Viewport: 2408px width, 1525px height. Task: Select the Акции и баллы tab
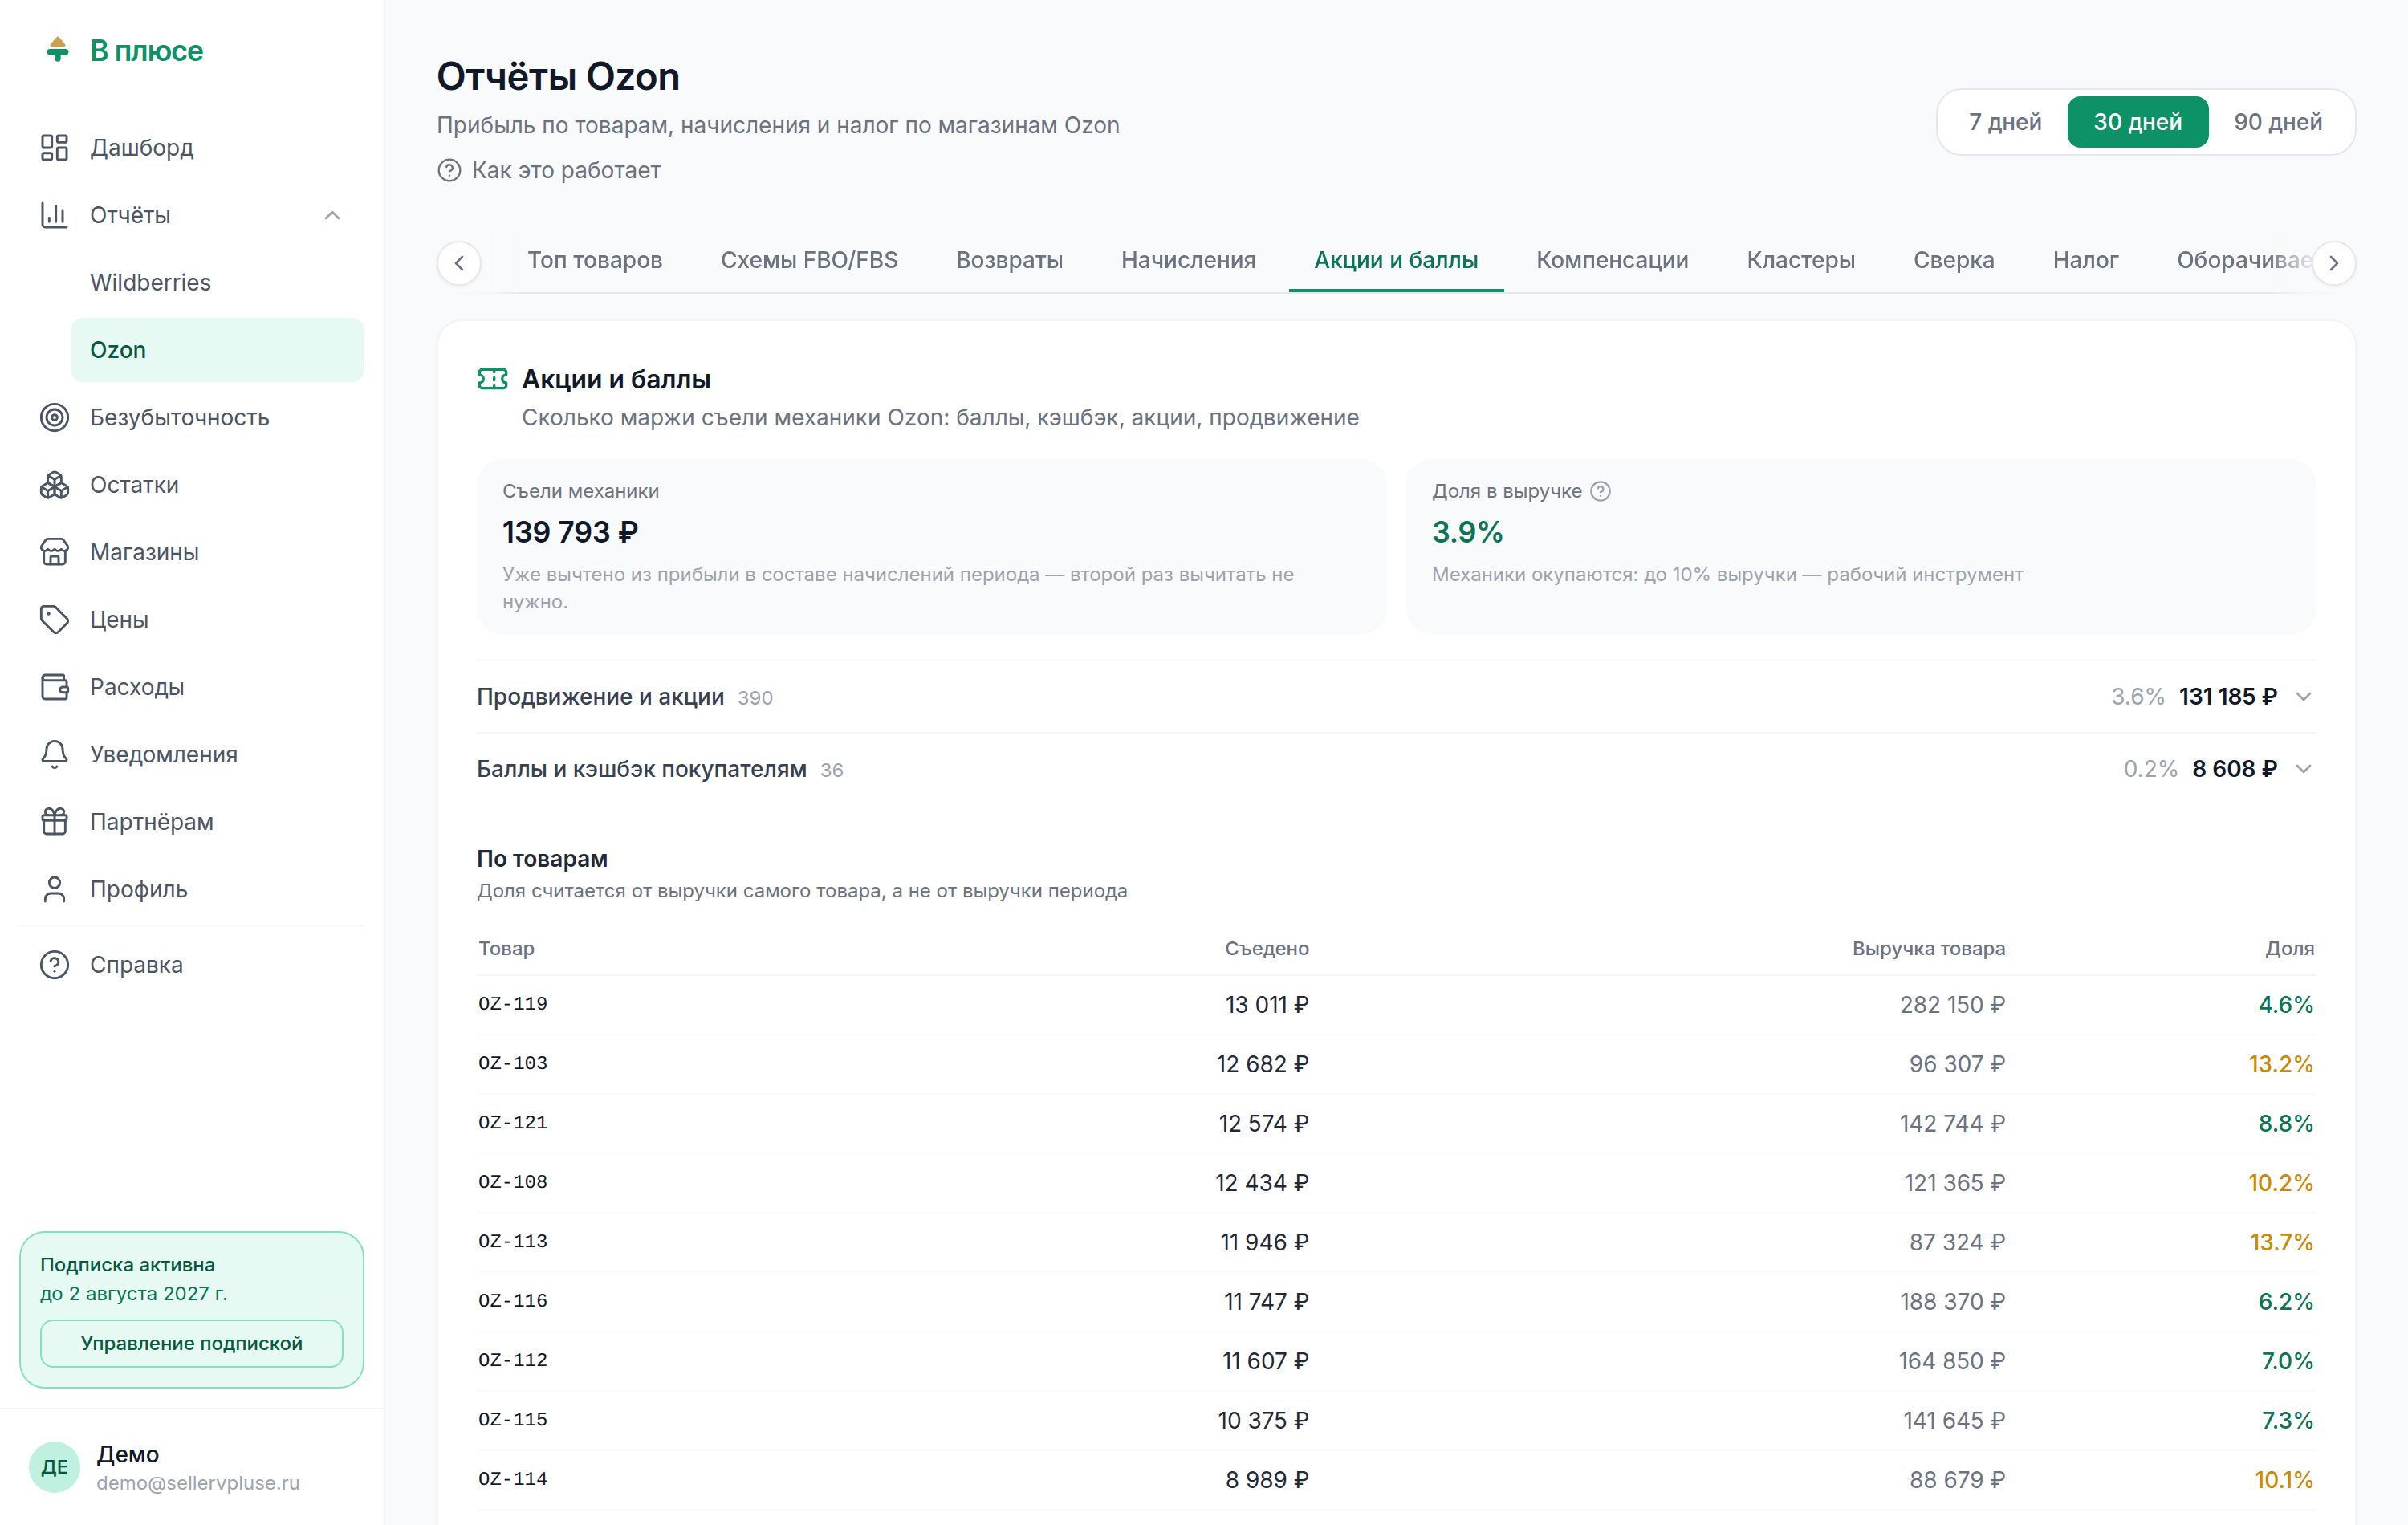click(1395, 260)
